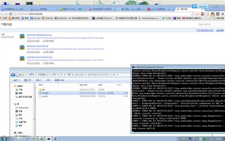The height and width of the screenshot is (141, 225).
Task: Open Favorites in Explorer sidebar
Action: coord(18,86)
